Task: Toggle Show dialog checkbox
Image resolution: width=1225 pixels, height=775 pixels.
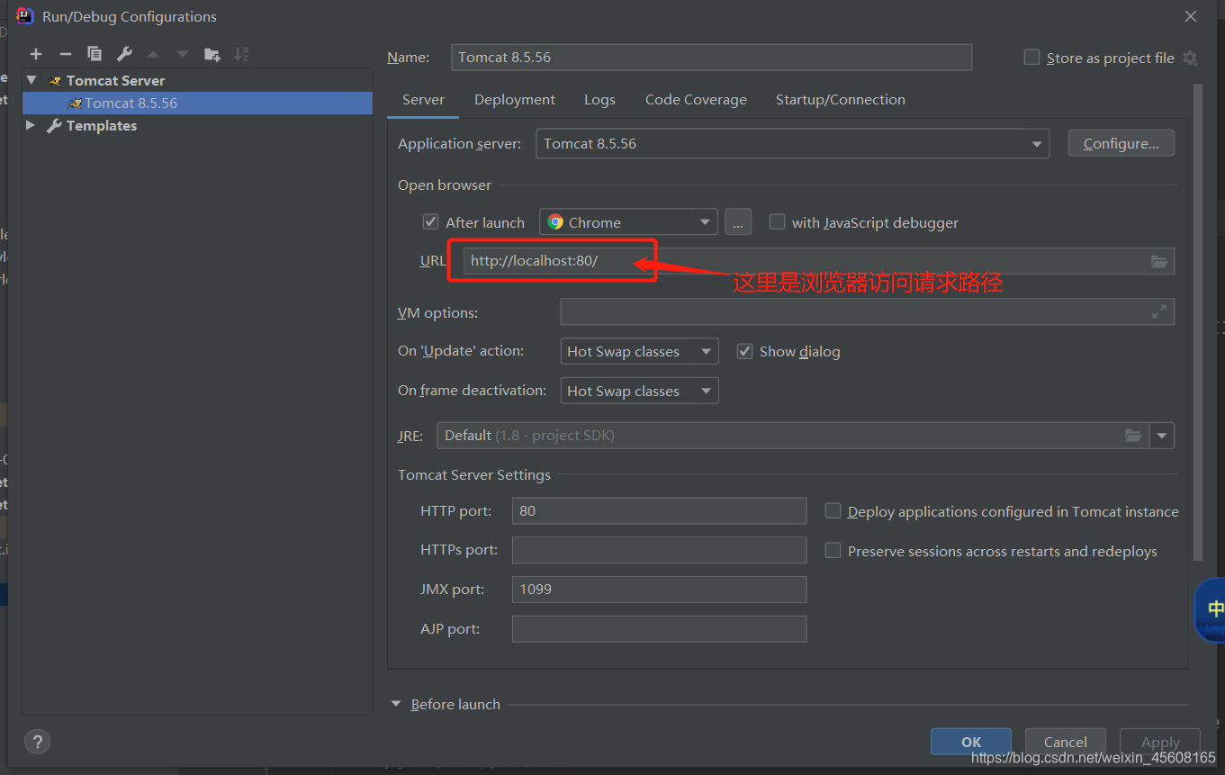Action: (744, 351)
